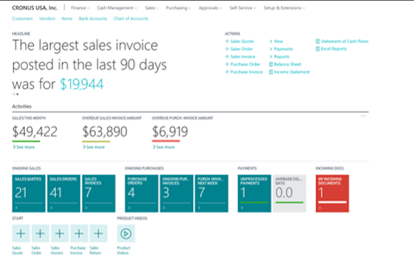Open the Chart of Accounts
The height and width of the screenshot is (255, 414).
130,19
